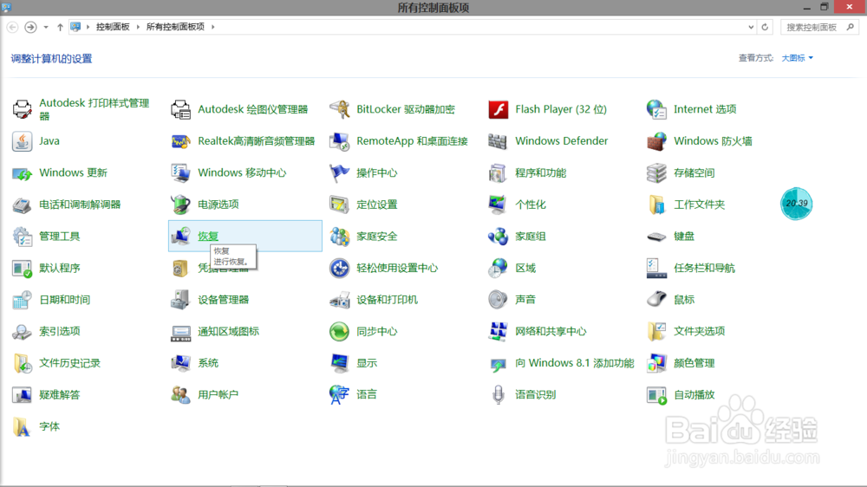Screen dimensions: 867x487
Task: Click the 文件历史记录 link
Action: pyautogui.click(x=69, y=363)
